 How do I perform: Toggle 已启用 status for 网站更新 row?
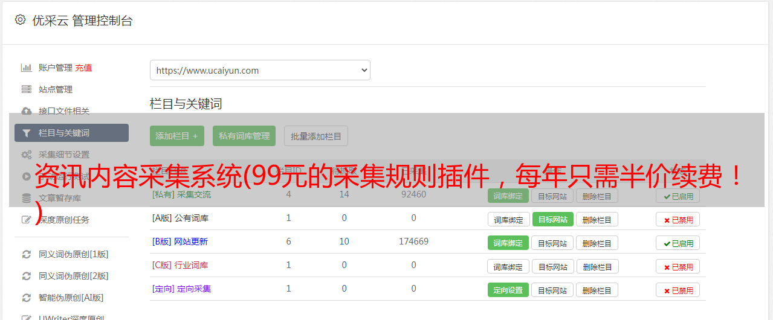(x=678, y=243)
